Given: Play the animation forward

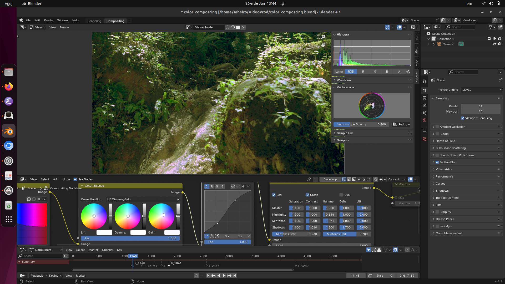Looking at the screenshot, I should coord(224,276).
